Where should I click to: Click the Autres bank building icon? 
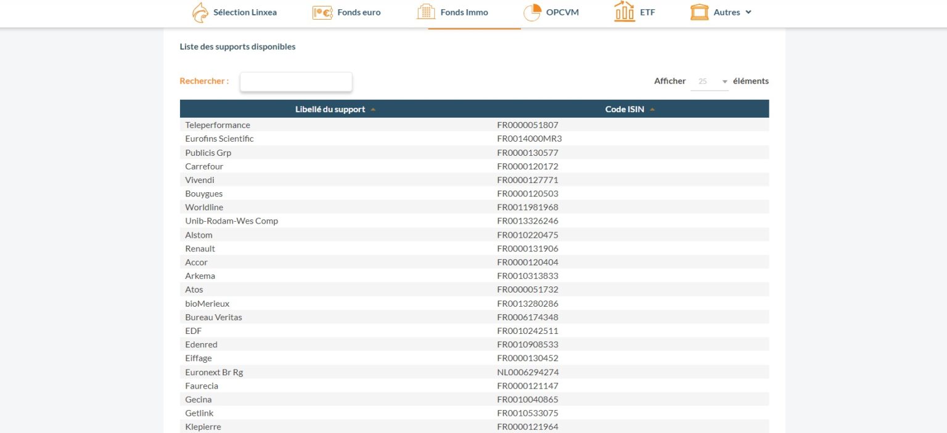[x=699, y=12]
